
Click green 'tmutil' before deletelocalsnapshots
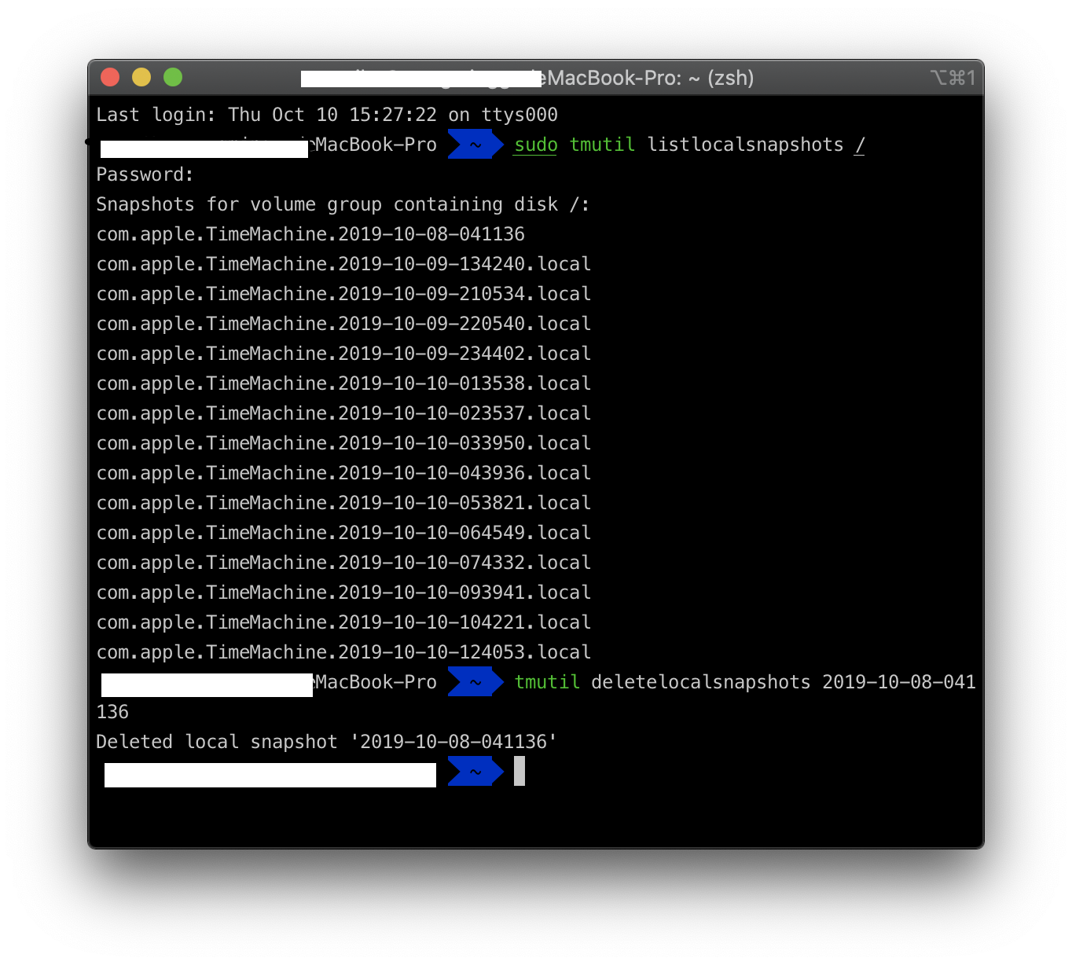point(547,682)
